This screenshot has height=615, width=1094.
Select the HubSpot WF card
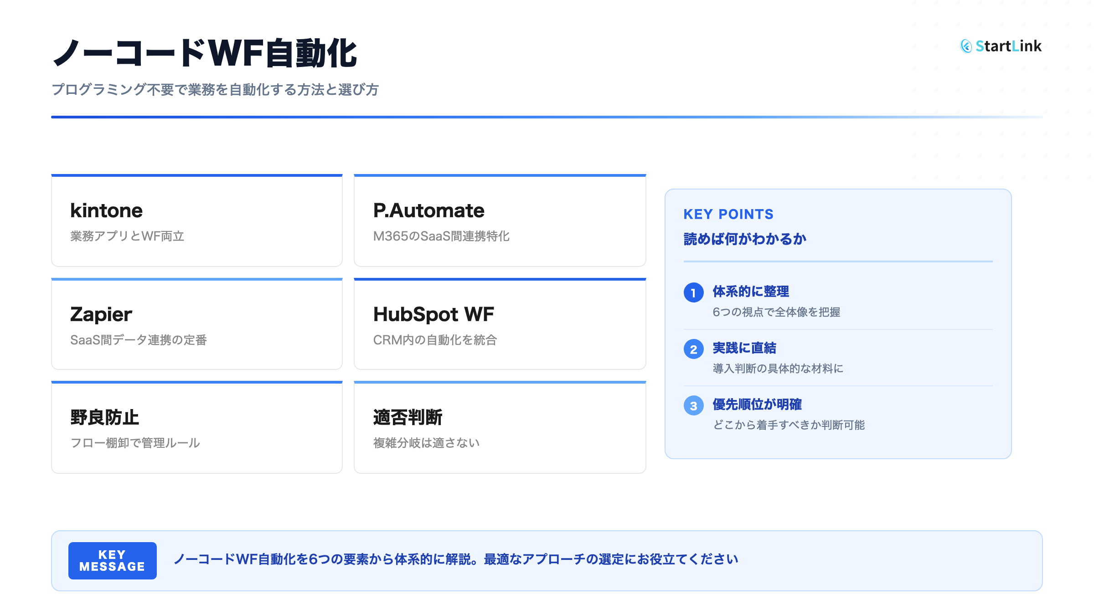tap(500, 324)
